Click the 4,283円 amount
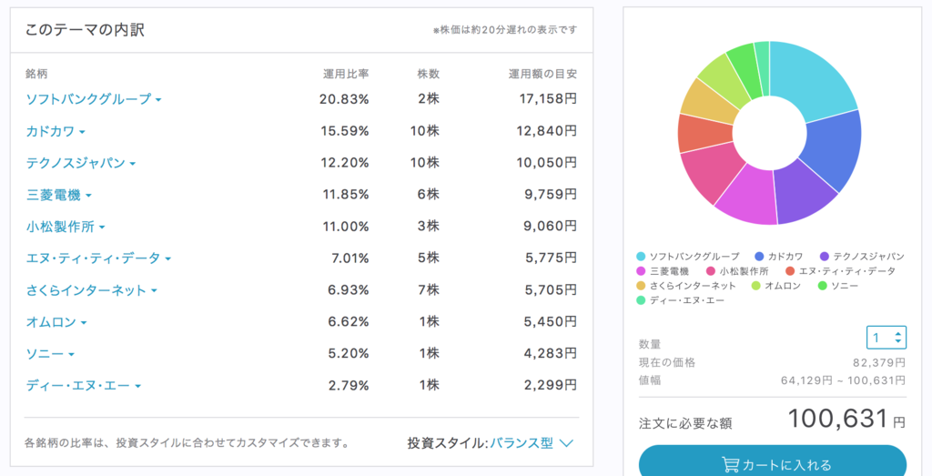The height and width of the screenshot is (476, 932). pos(551,354)
